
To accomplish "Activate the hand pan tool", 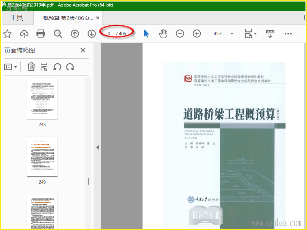I will point(163,34).
